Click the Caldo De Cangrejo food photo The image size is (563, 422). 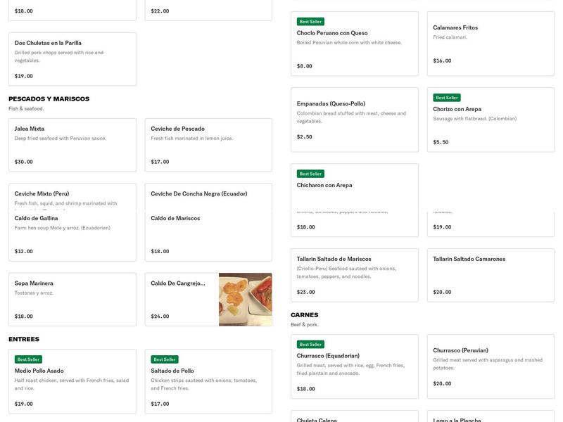[x=245, y=300]
